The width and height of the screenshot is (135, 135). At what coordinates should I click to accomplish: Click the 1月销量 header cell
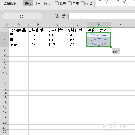click(x=38, y=30)
